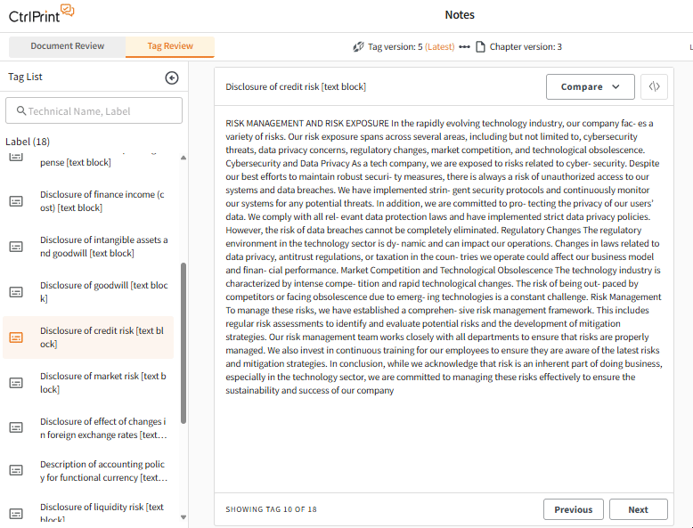Select the Tag Review tab
The height and width of the screenshot is (528, 693).
tap(170, 46)
